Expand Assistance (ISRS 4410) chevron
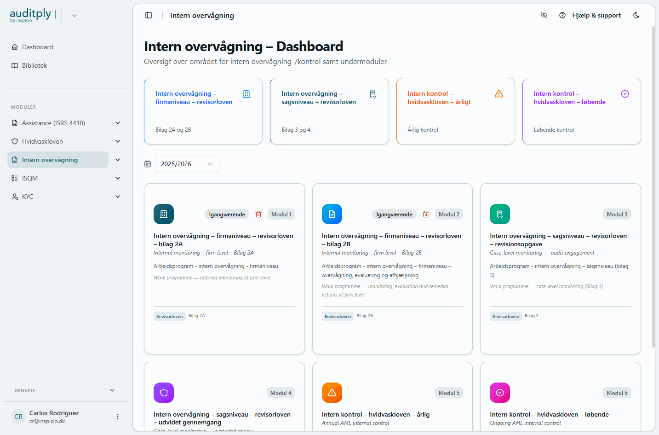The width and height of the screenshot is (659, 435). 118,123
